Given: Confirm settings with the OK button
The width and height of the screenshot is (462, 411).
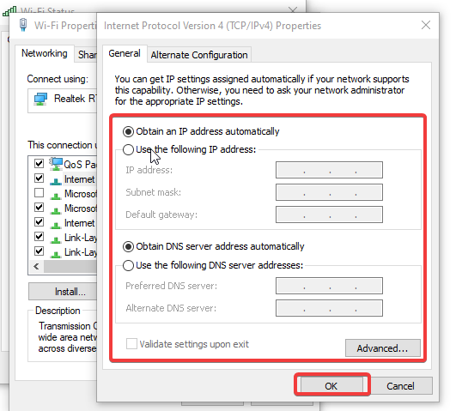Looking at the screenshot, I should pyautogui.click(x=331, y=385).
